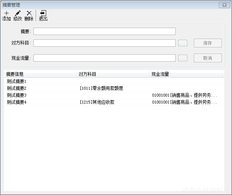
Task: Open the 现金流量 browse ellipsis button
Action: coord(183,58)
